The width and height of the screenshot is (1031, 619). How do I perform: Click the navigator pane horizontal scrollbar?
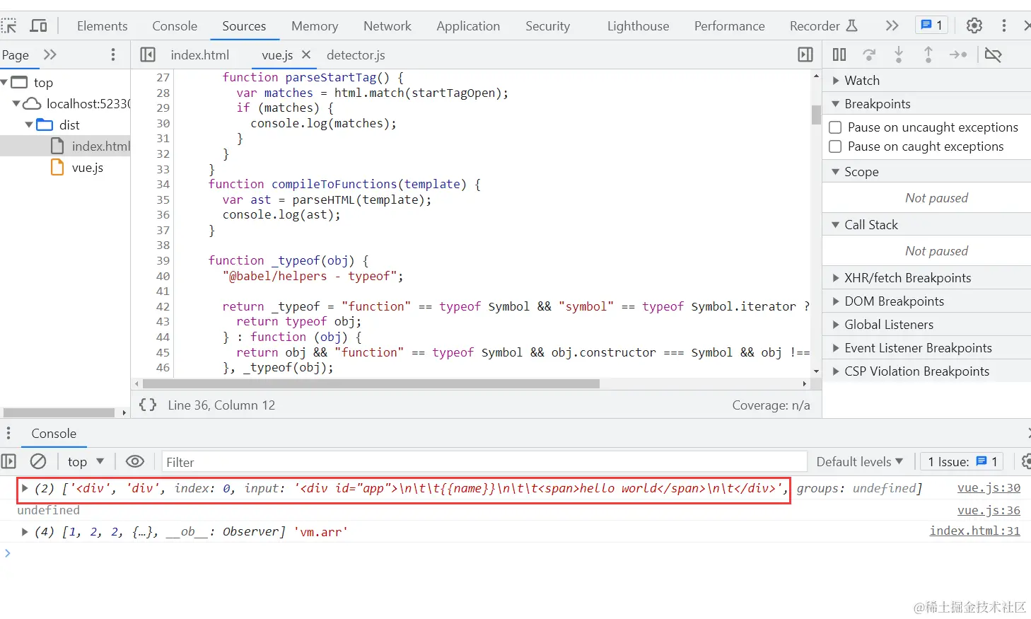[x=59, y=412]
